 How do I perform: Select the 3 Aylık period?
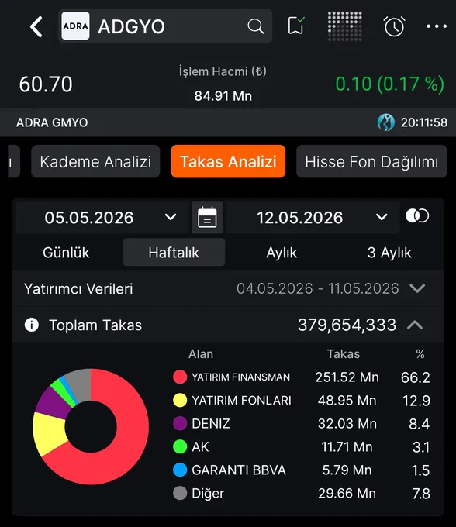coord(389,253)
